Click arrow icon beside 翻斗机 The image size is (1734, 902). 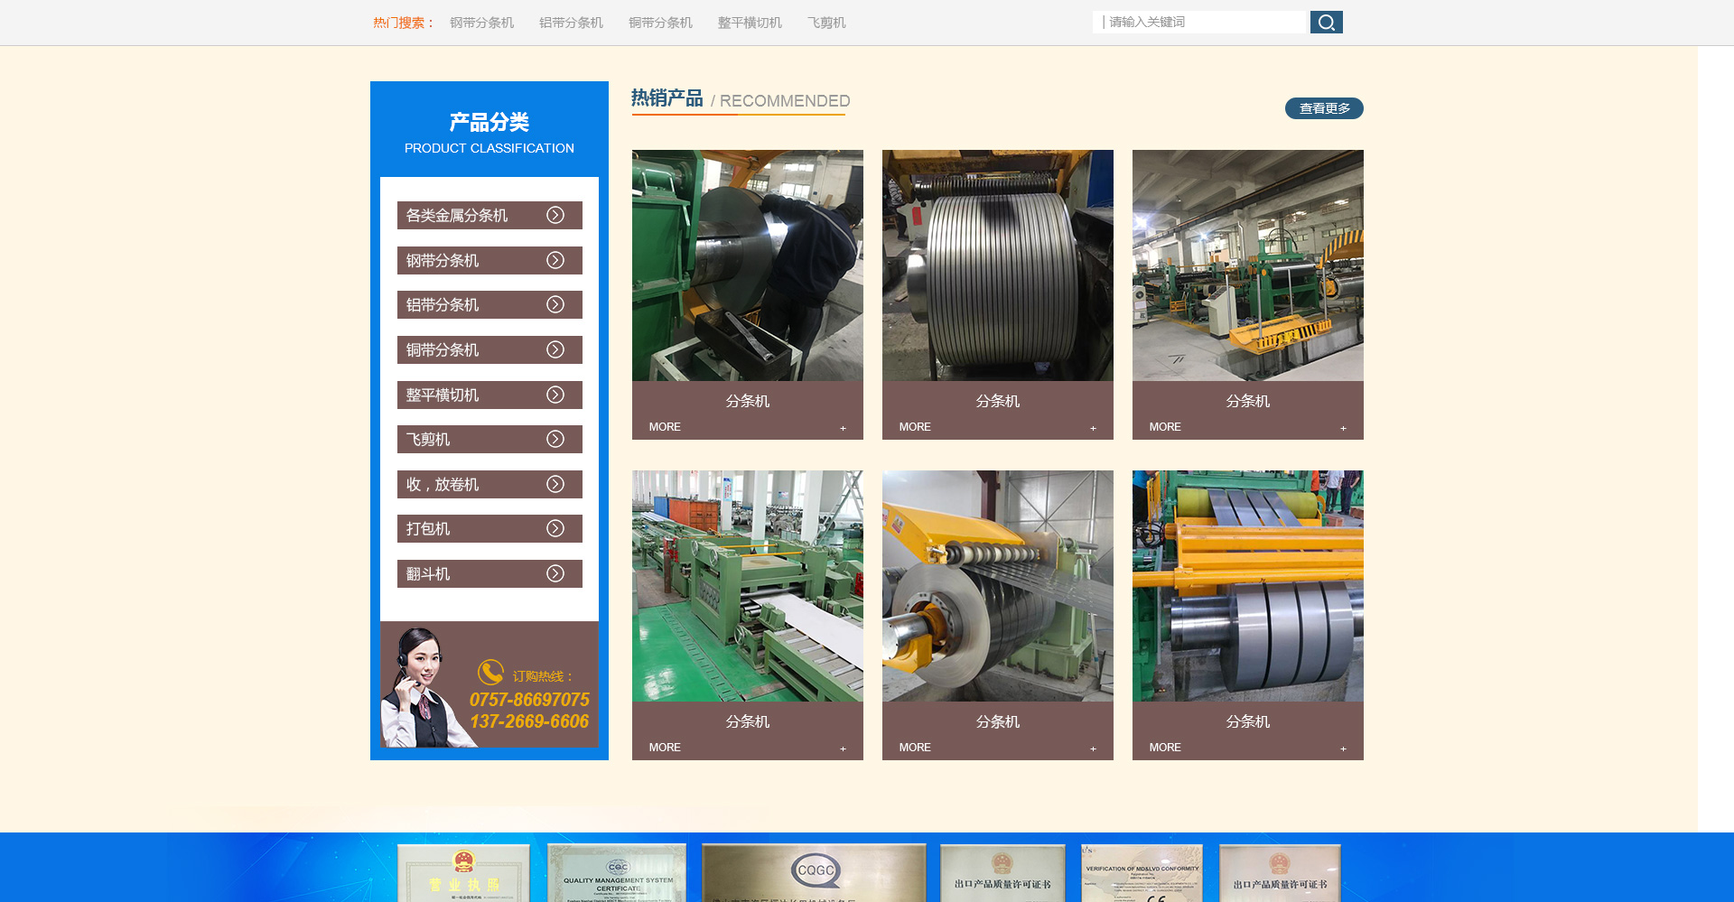tap(555, 573)
